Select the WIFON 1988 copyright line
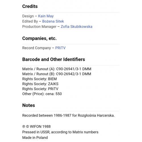Image resolution: width=142 pixels, height=142 pixels. [36, 126]
